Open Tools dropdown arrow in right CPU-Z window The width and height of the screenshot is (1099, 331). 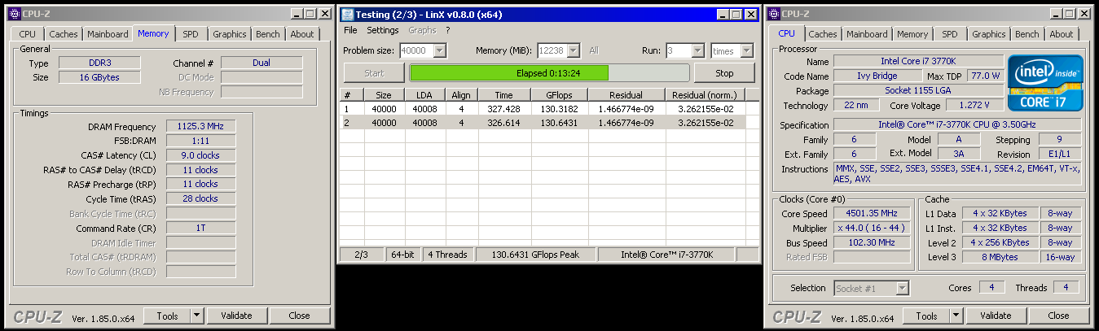956,316
